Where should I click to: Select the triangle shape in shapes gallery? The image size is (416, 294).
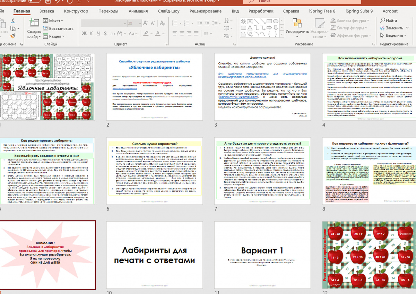coord(250,28)
